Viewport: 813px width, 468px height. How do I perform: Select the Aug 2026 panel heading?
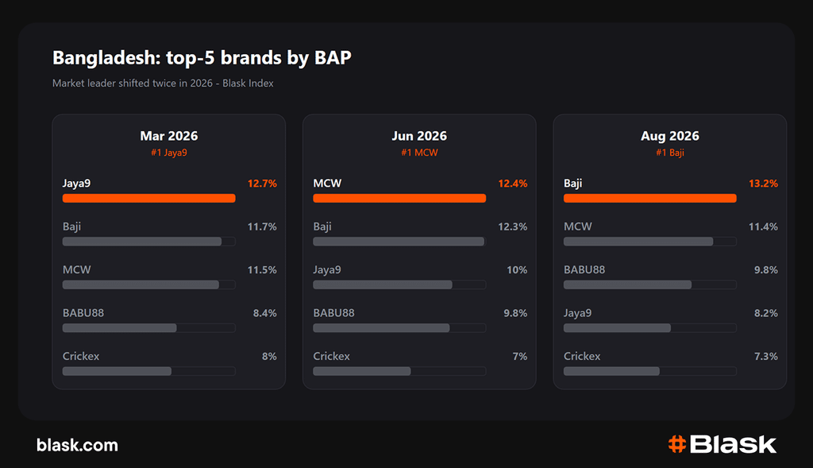tap(669, 136)
